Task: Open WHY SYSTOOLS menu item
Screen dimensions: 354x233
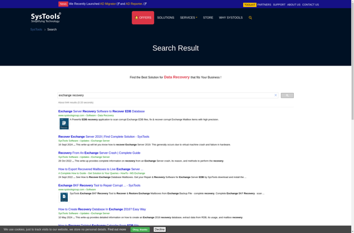Action: pyautogui.click(x=231, y=18)
